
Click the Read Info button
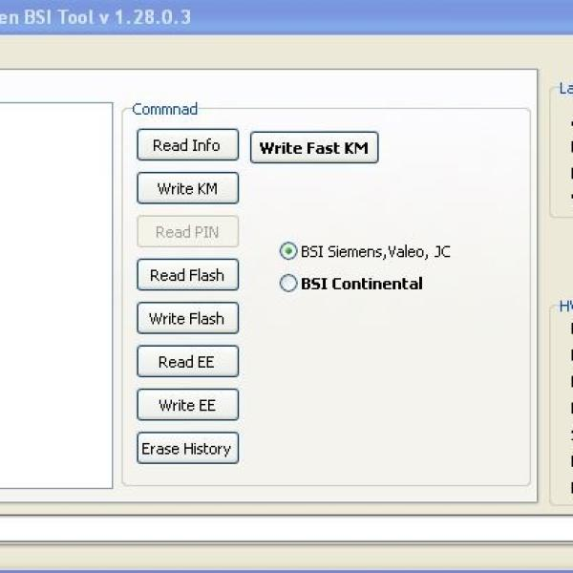point(186,145)
